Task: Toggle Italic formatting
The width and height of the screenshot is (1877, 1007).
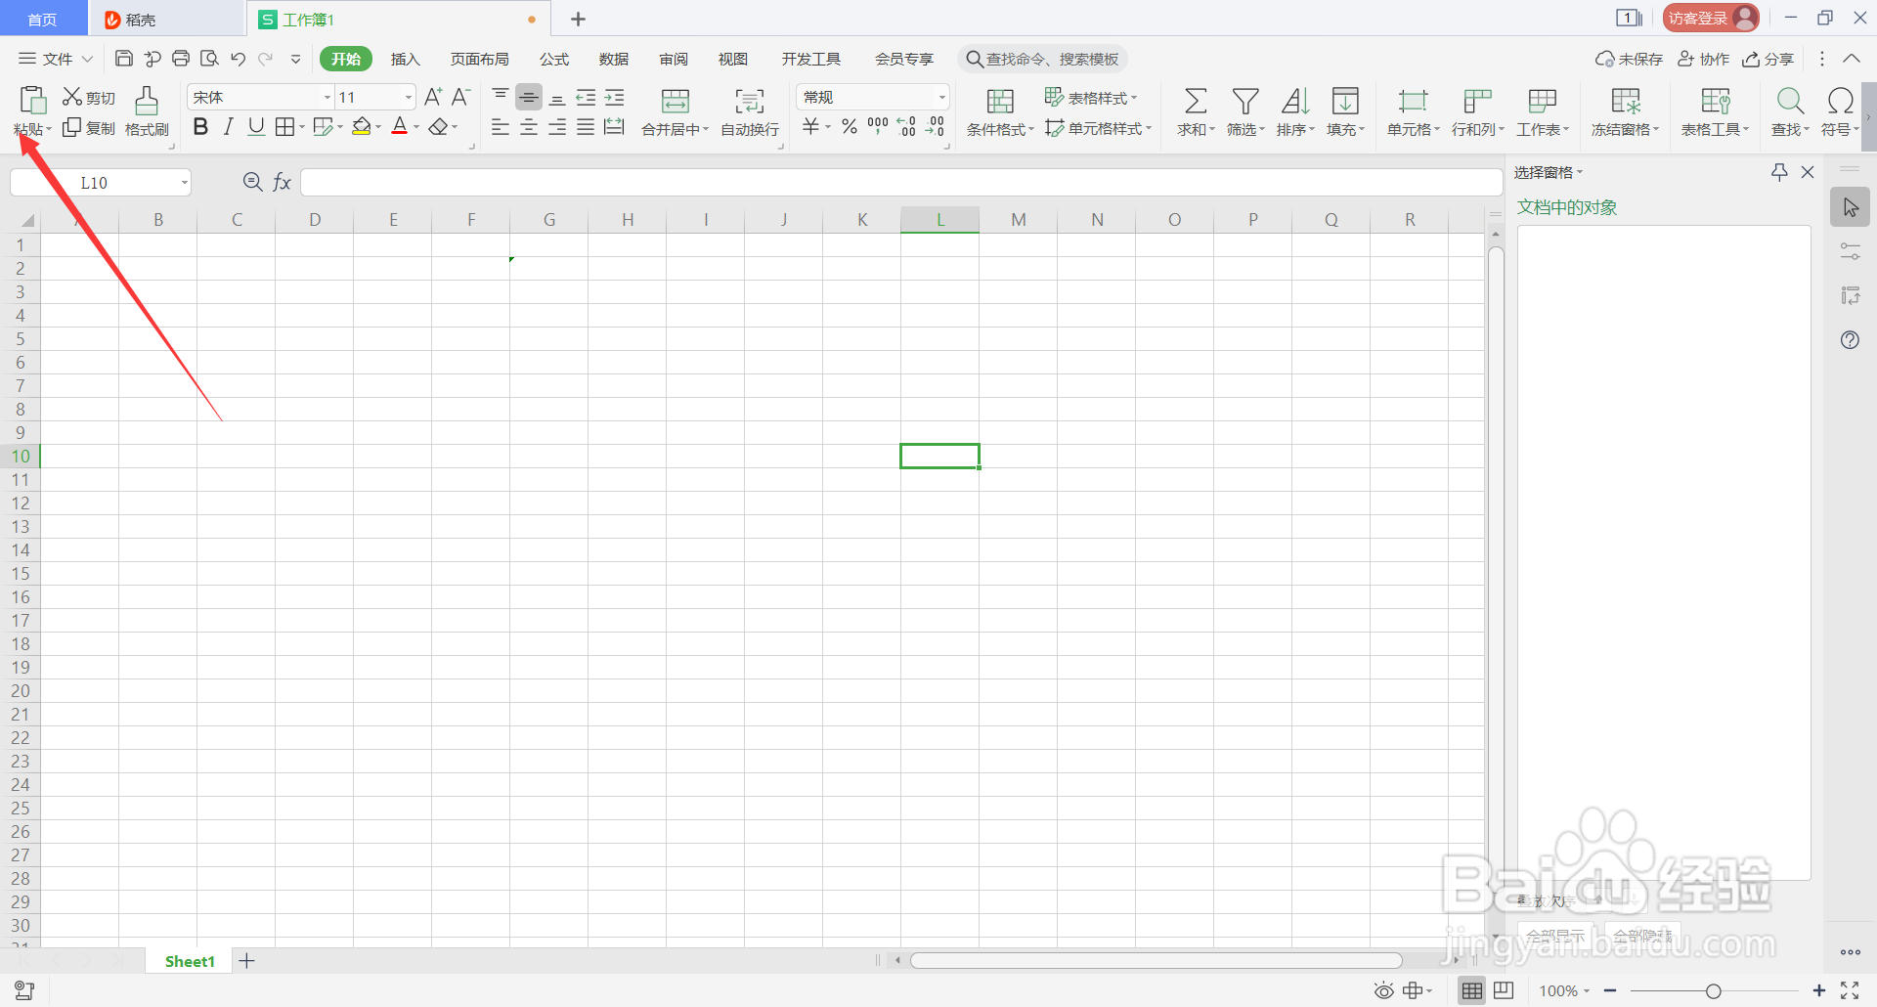Action: click(x=228, y=127)
